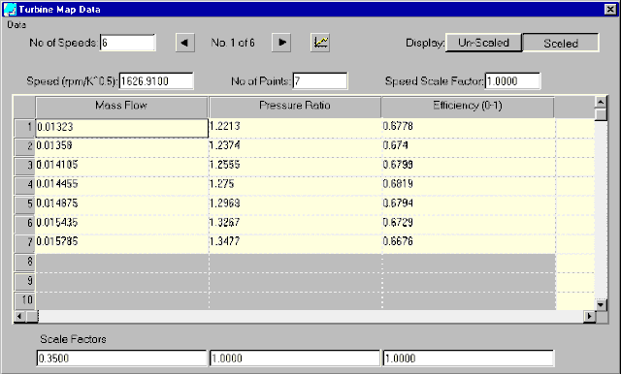
Task: Close the Turbine Map Data window
Action: click(610, 9)
